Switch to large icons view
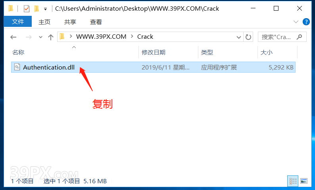This screenshot has width=315, height=190. click(x=304, y=181)
